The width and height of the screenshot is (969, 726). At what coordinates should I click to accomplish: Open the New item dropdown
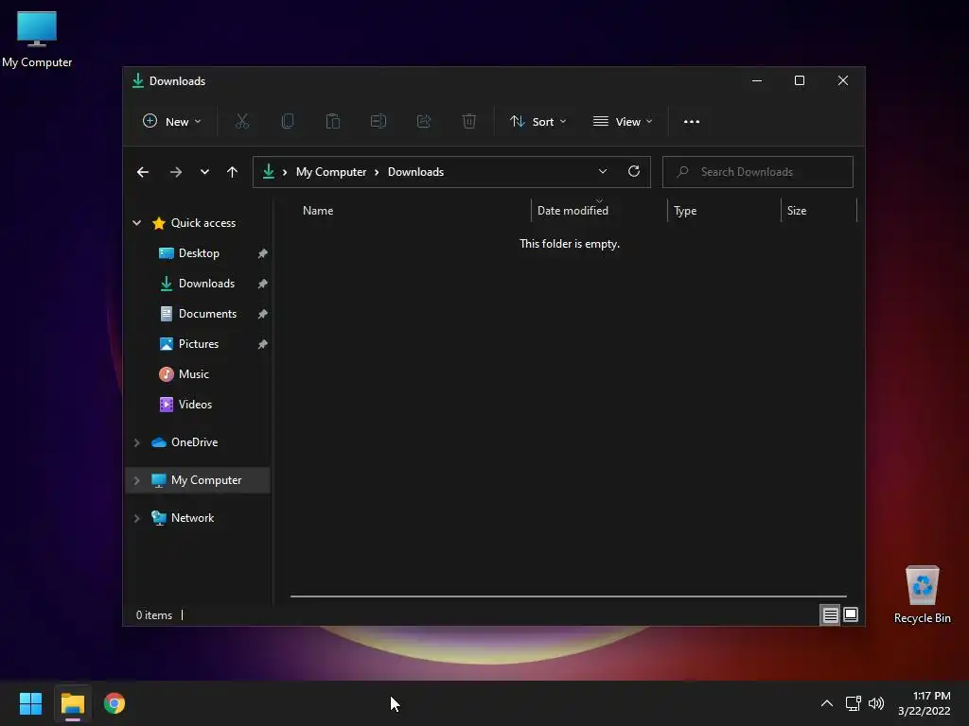click(172, 122)
